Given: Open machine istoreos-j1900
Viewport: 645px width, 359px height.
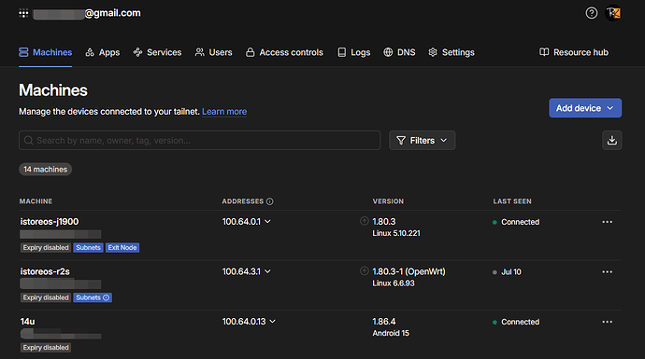Looking at the screenshot, I should (x=50, y=222).
